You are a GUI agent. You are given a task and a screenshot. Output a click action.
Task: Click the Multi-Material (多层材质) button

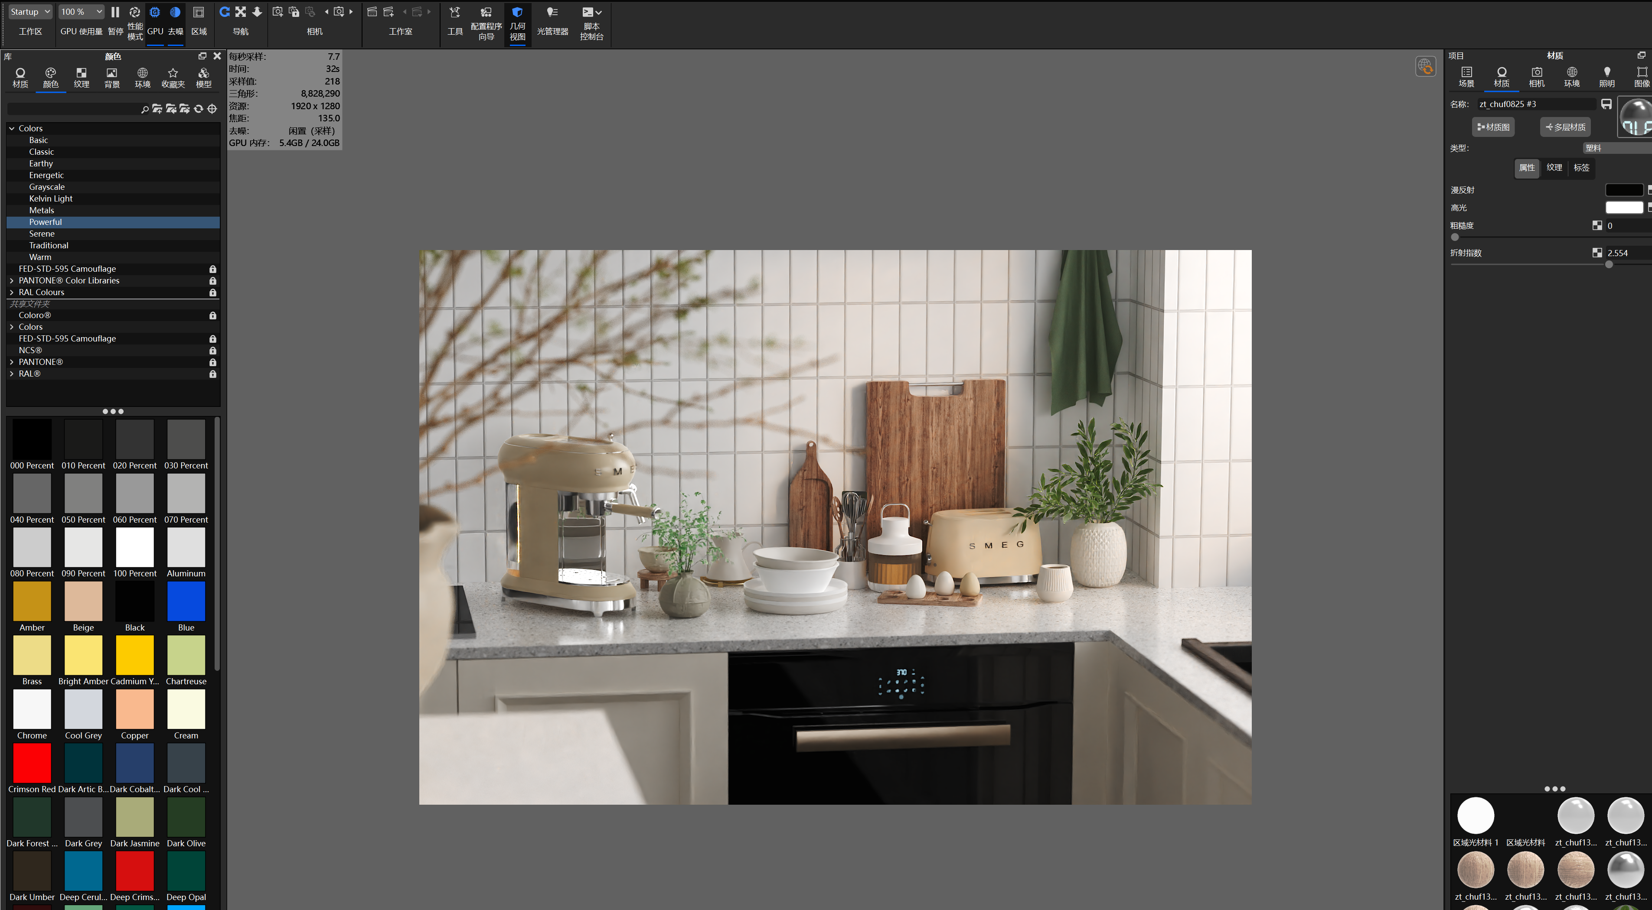click(x=1565, y=127)
